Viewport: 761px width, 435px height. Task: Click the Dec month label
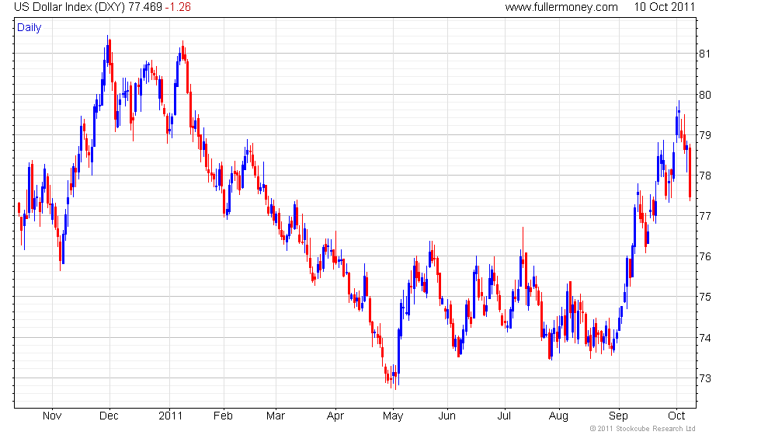click(x=109, y=416)
